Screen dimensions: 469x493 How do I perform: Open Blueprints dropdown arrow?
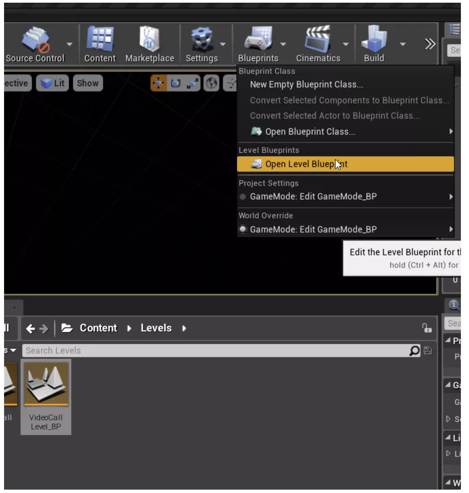click(283, 44)
